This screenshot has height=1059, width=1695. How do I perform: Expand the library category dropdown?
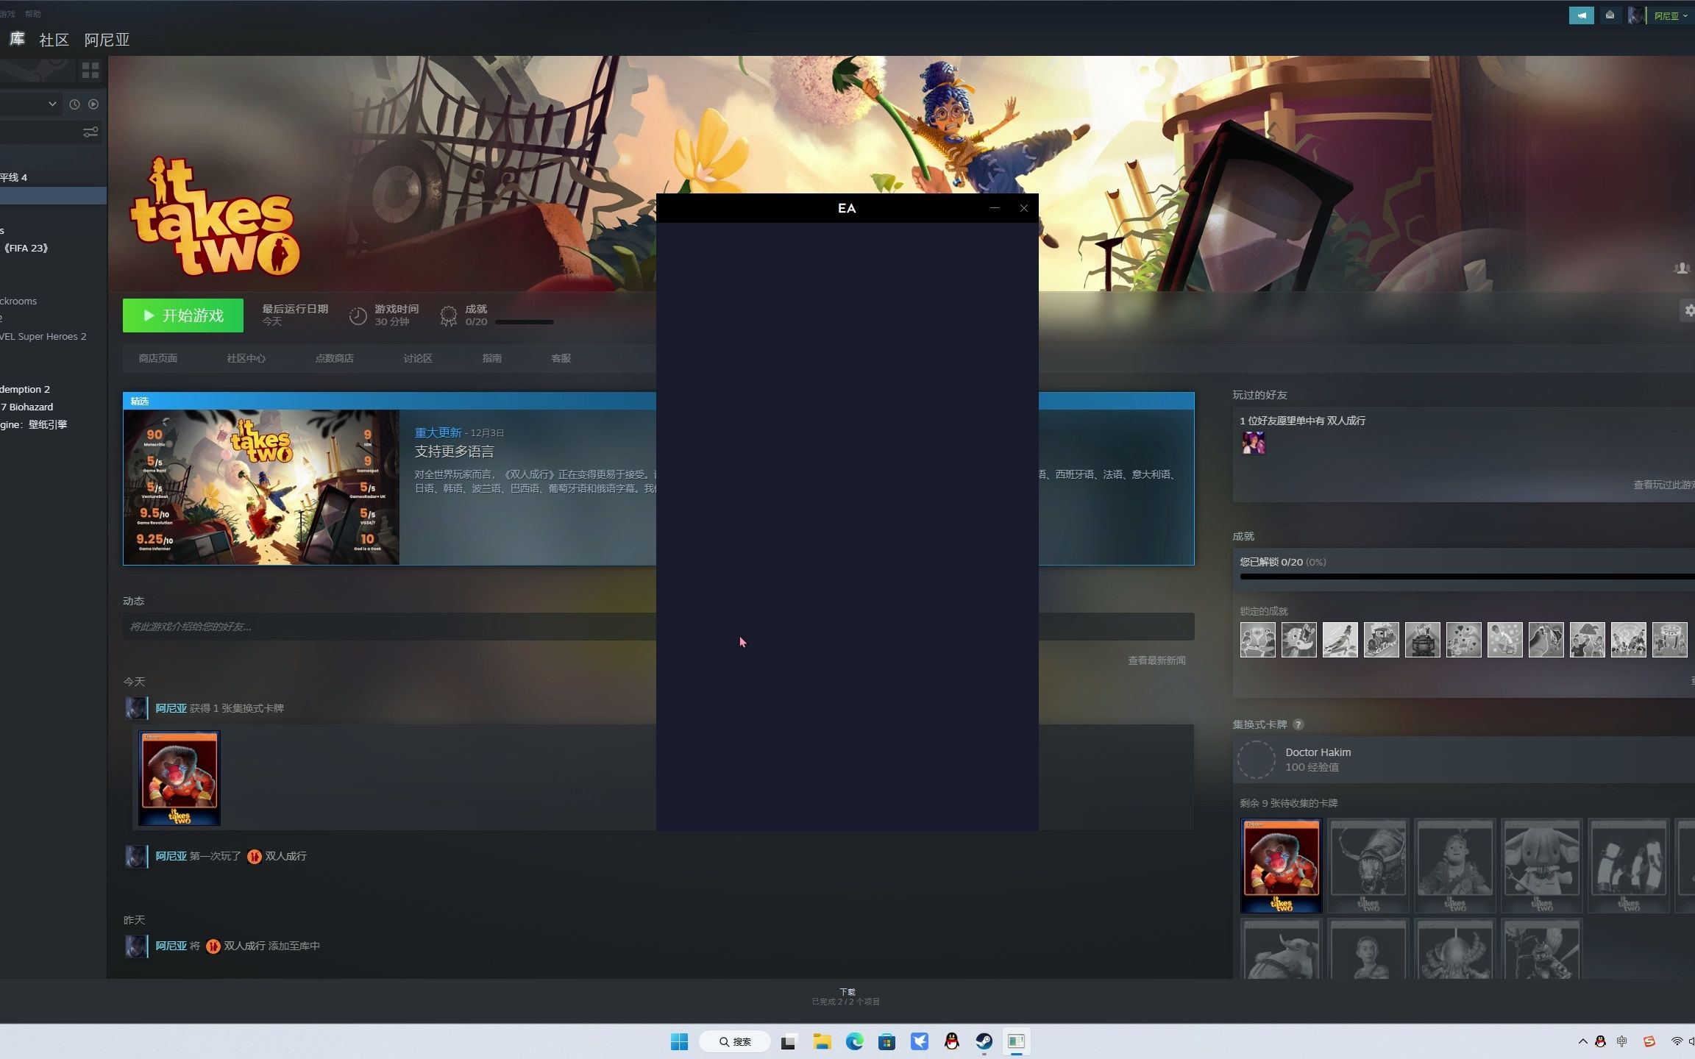click(x=52, y=104)
